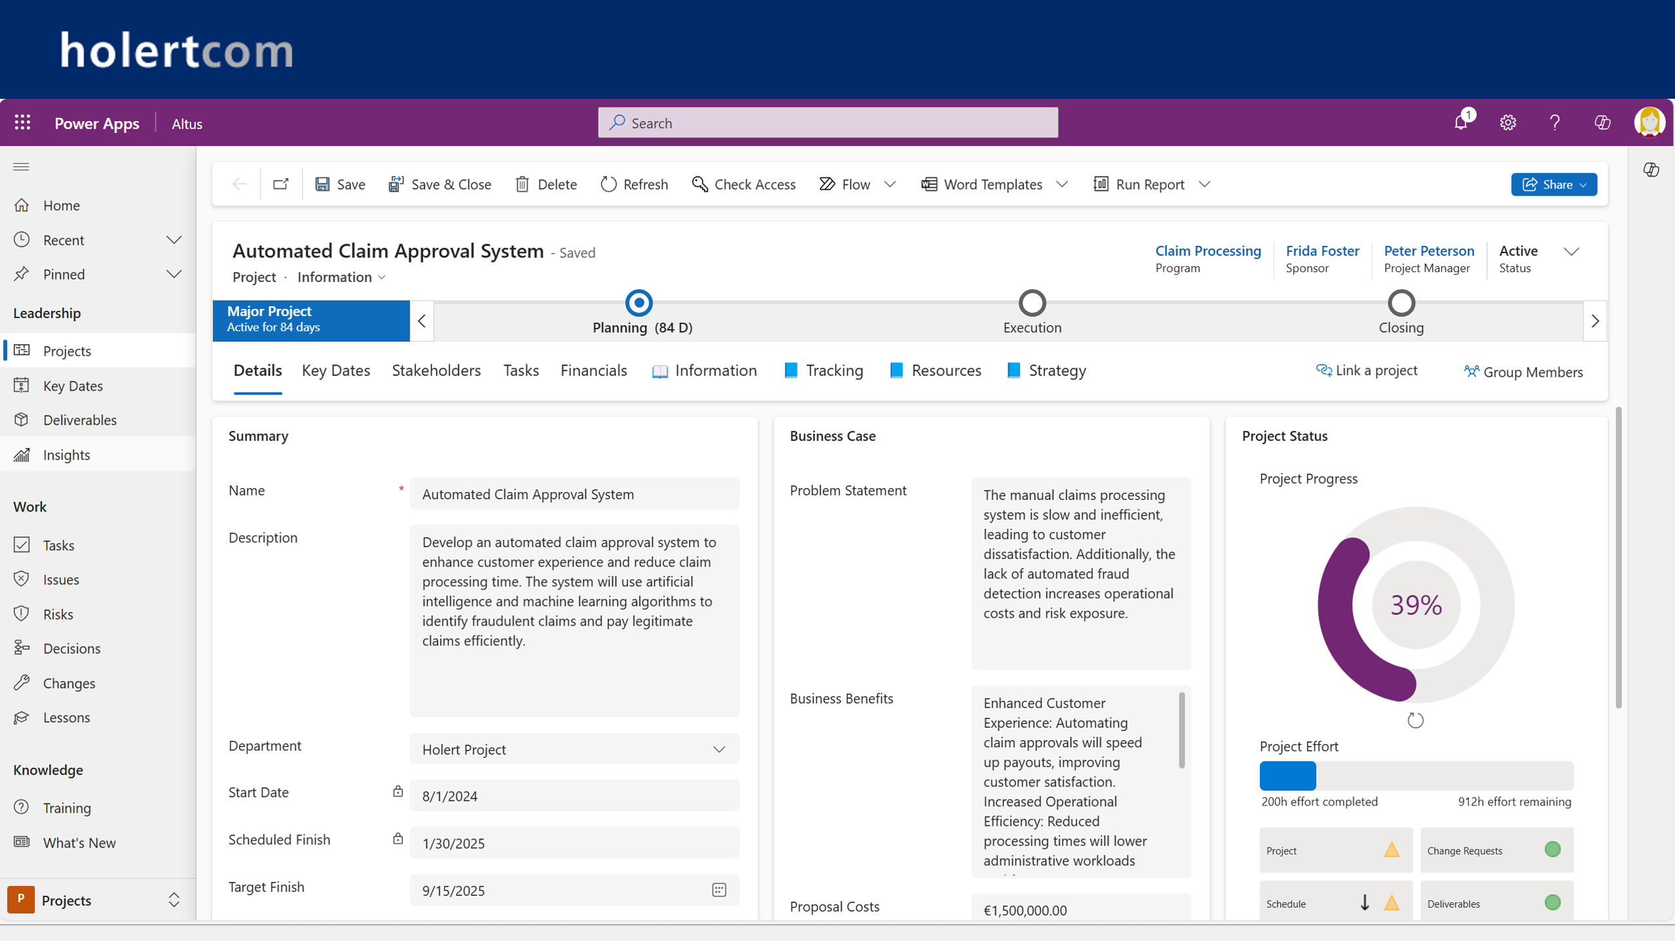Open Insights in the sidebar

[98, 455]
